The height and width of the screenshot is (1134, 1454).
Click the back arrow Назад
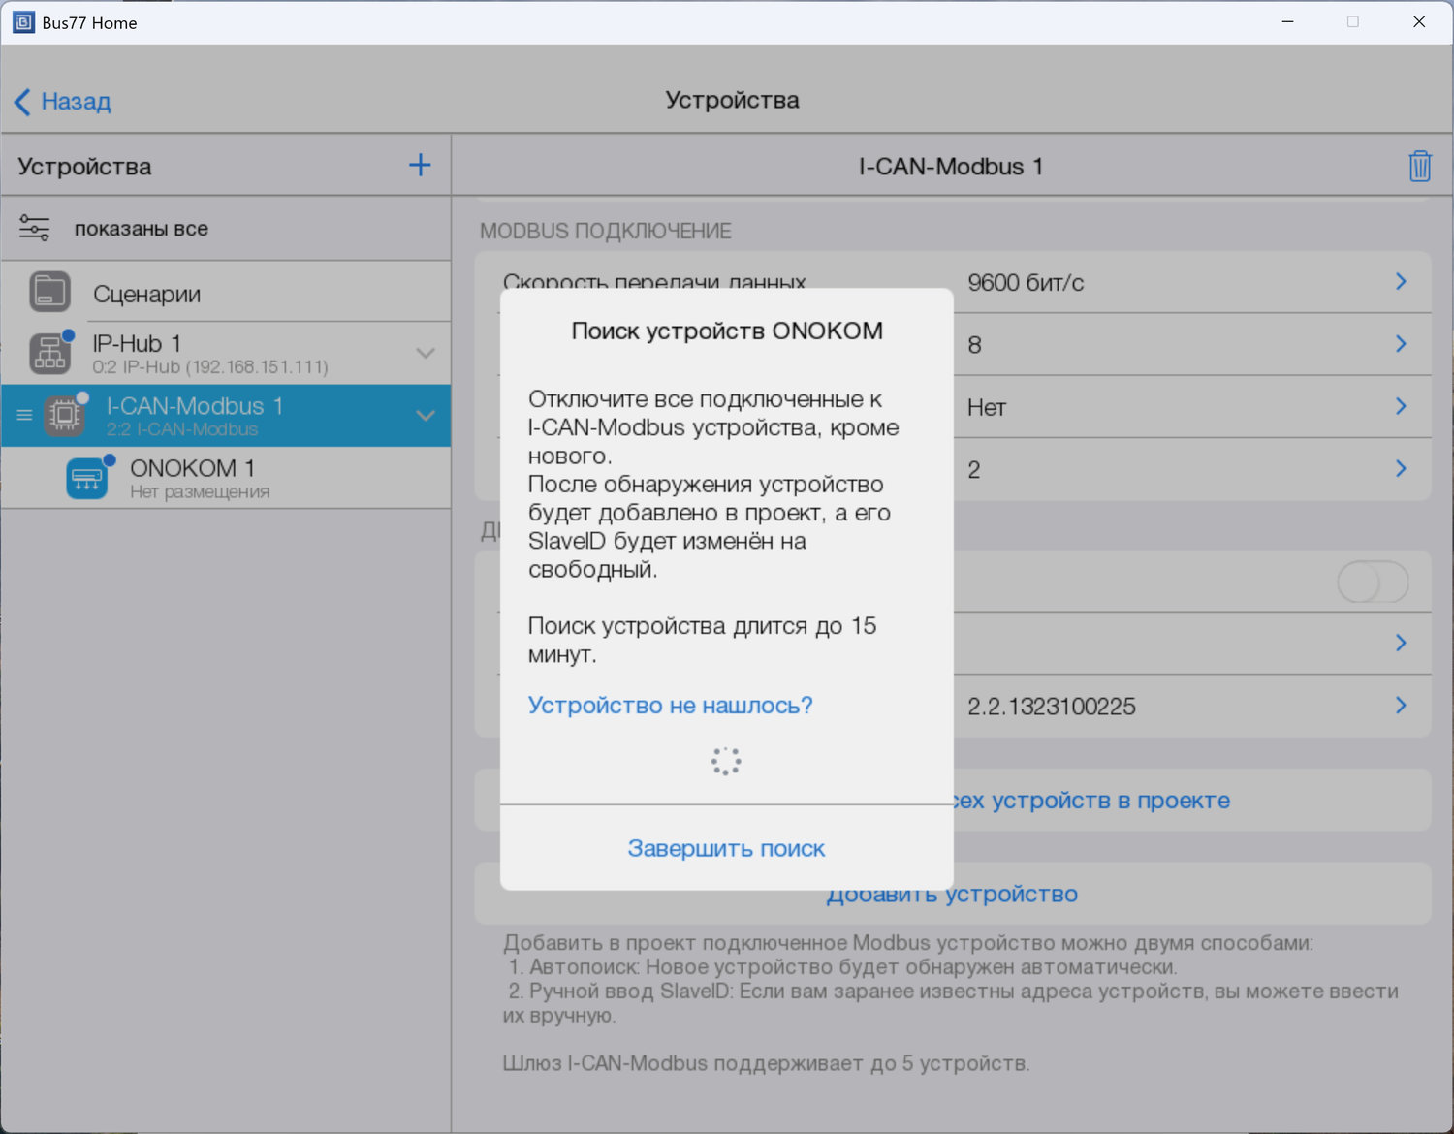63,102
